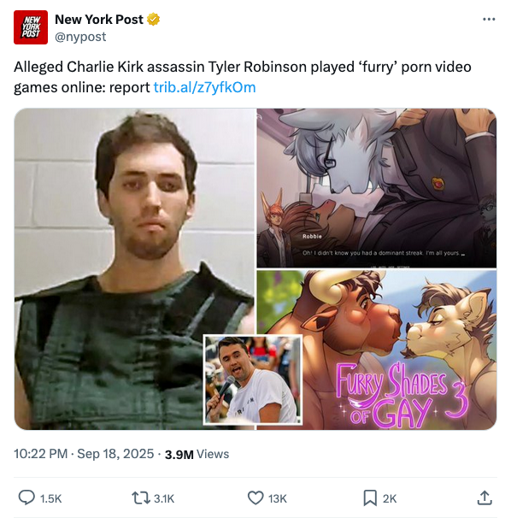Click the New York Post display name
The width and height of the screenshot is (511, 518).
pos(99,20)
